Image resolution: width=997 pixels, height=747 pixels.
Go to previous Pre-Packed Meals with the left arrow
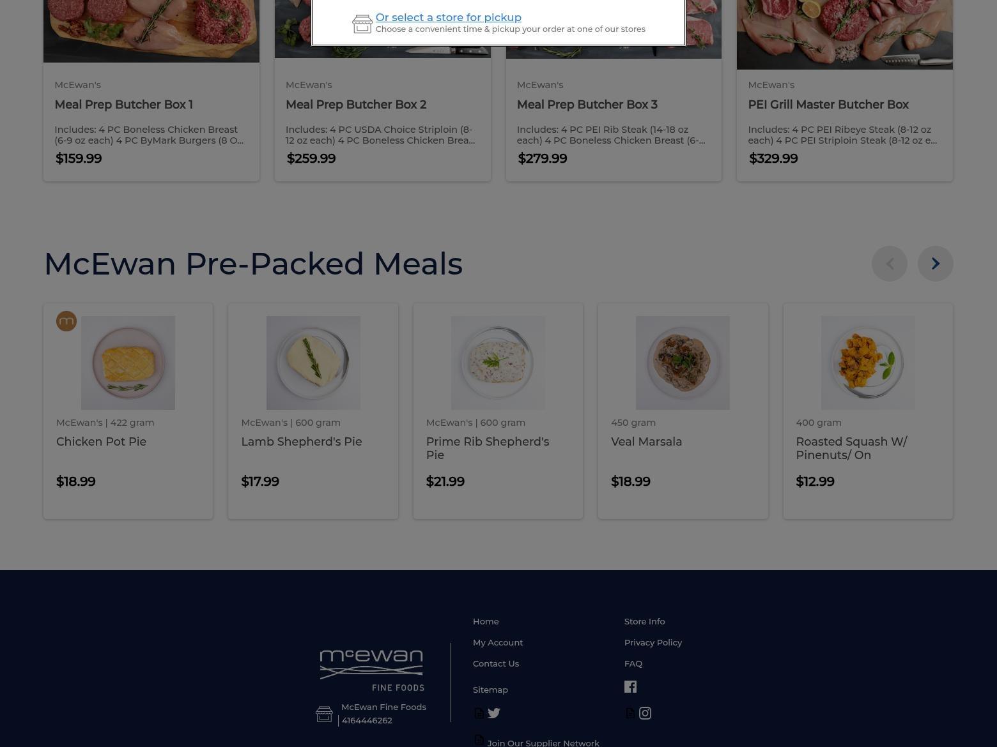point(889,264)
